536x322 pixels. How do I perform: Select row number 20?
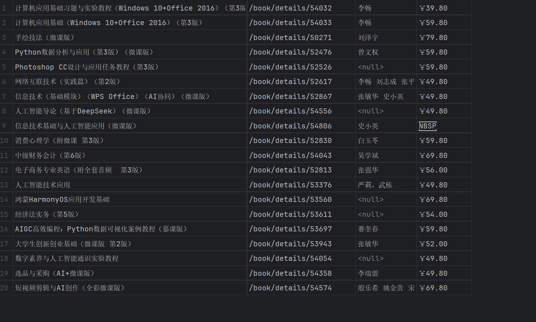tap(5, 287)
